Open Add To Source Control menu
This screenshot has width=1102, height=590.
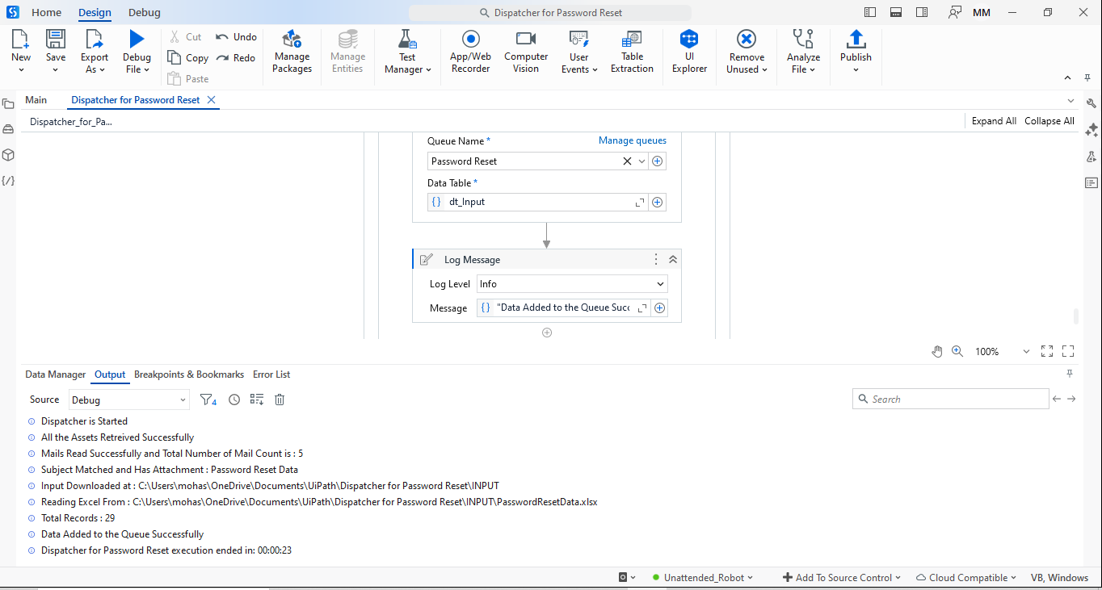[842, 577]
